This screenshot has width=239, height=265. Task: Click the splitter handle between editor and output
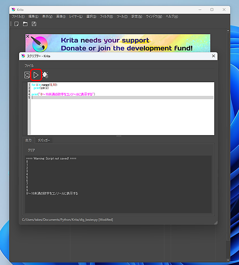coord(118,136)
